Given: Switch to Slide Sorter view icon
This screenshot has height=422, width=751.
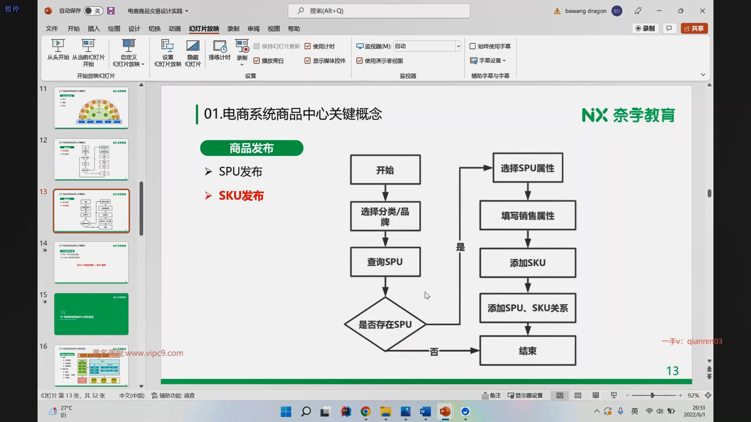Looking at the screenshot, I should tap(578, 395).
